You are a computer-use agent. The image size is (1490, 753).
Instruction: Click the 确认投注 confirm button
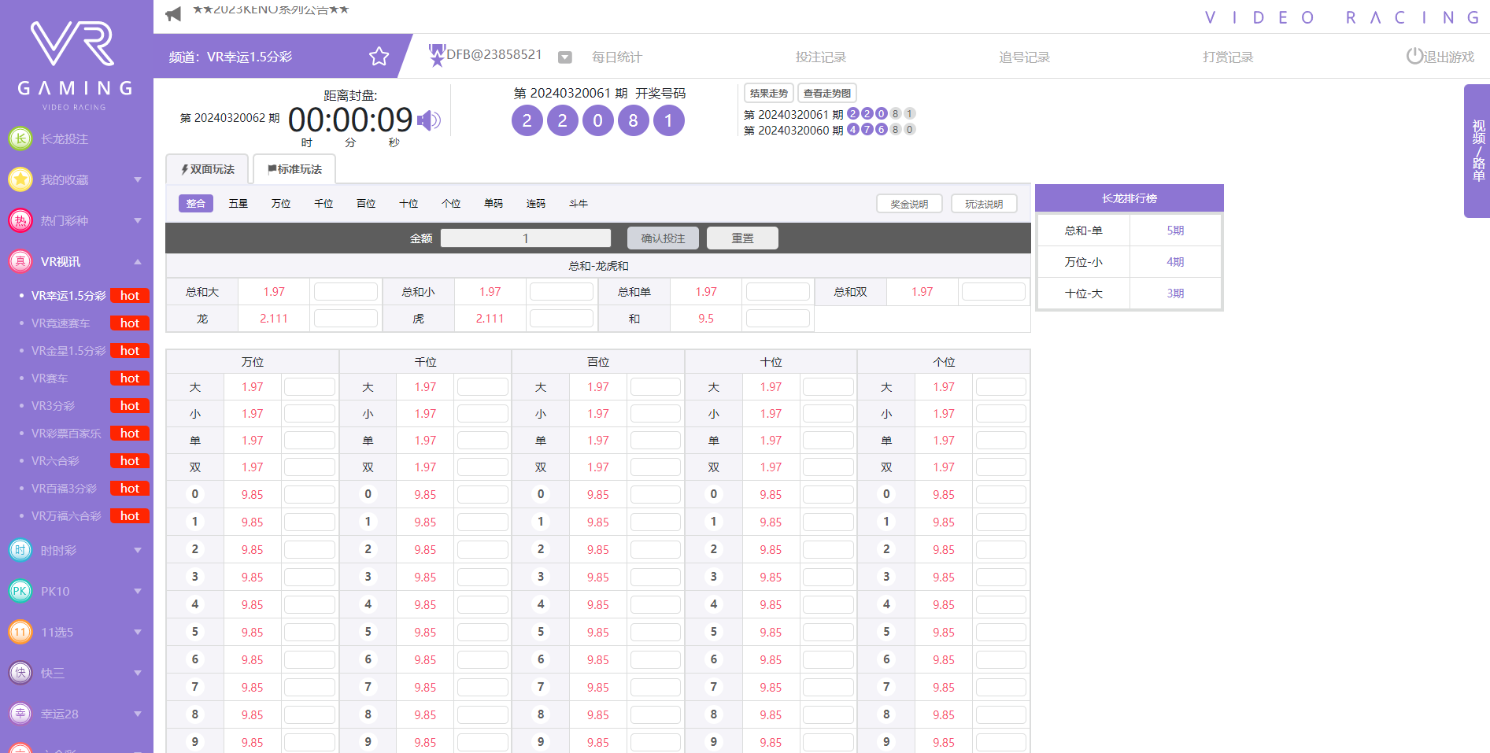point(662,238)
